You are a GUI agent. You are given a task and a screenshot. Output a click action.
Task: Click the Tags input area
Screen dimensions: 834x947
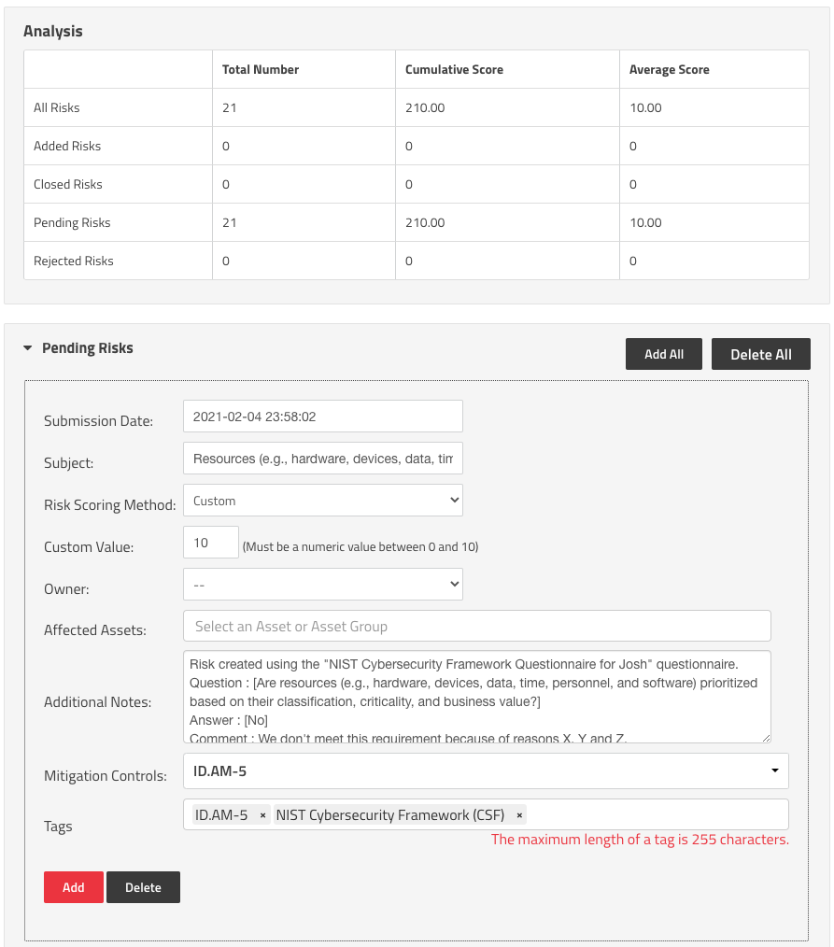coord(654,814)
